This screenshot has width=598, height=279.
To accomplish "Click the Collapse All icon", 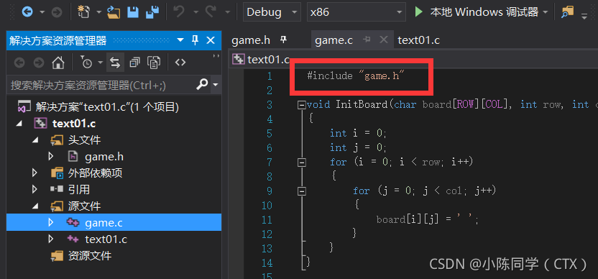I will click(134, 63).
